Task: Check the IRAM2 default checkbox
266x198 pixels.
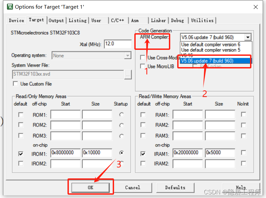Action: [143, 163]
